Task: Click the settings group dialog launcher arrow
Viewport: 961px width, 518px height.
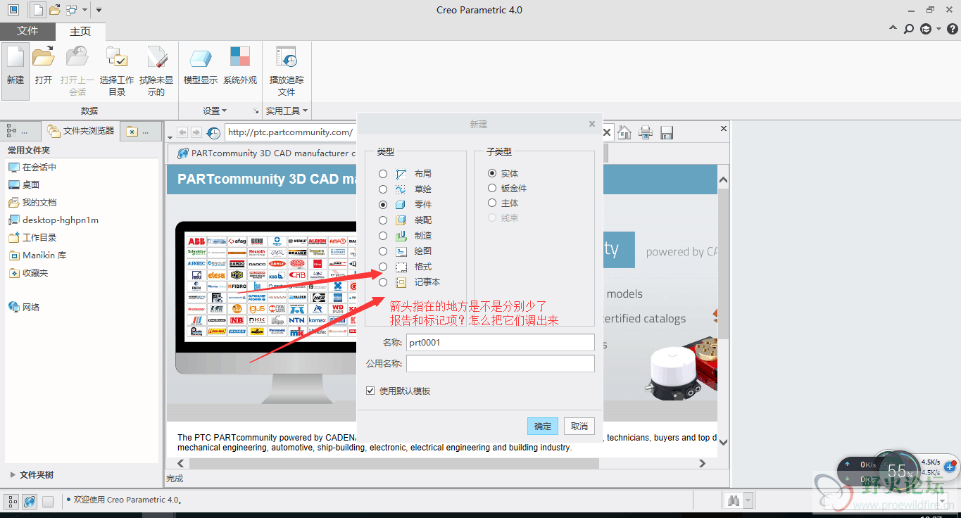Action: (256, 111)
